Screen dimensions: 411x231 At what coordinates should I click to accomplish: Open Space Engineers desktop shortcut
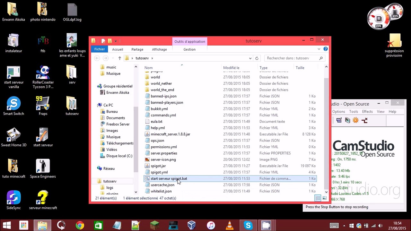43,169
